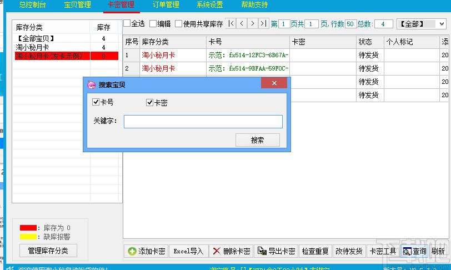
Task: Click the 总数 field showing 4
Action: 384,24
